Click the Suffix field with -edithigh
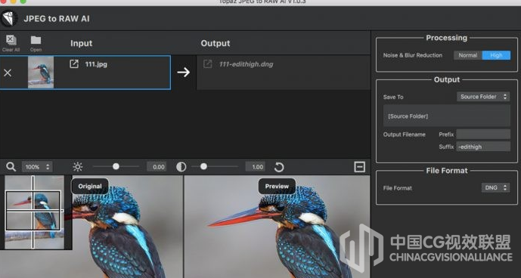 483,147
